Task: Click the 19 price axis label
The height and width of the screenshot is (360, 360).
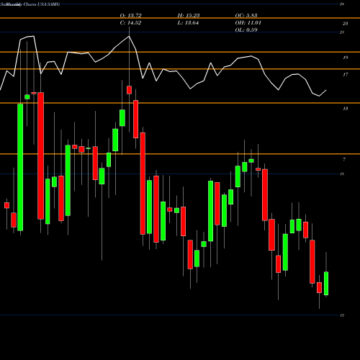Action: [345, 58]
